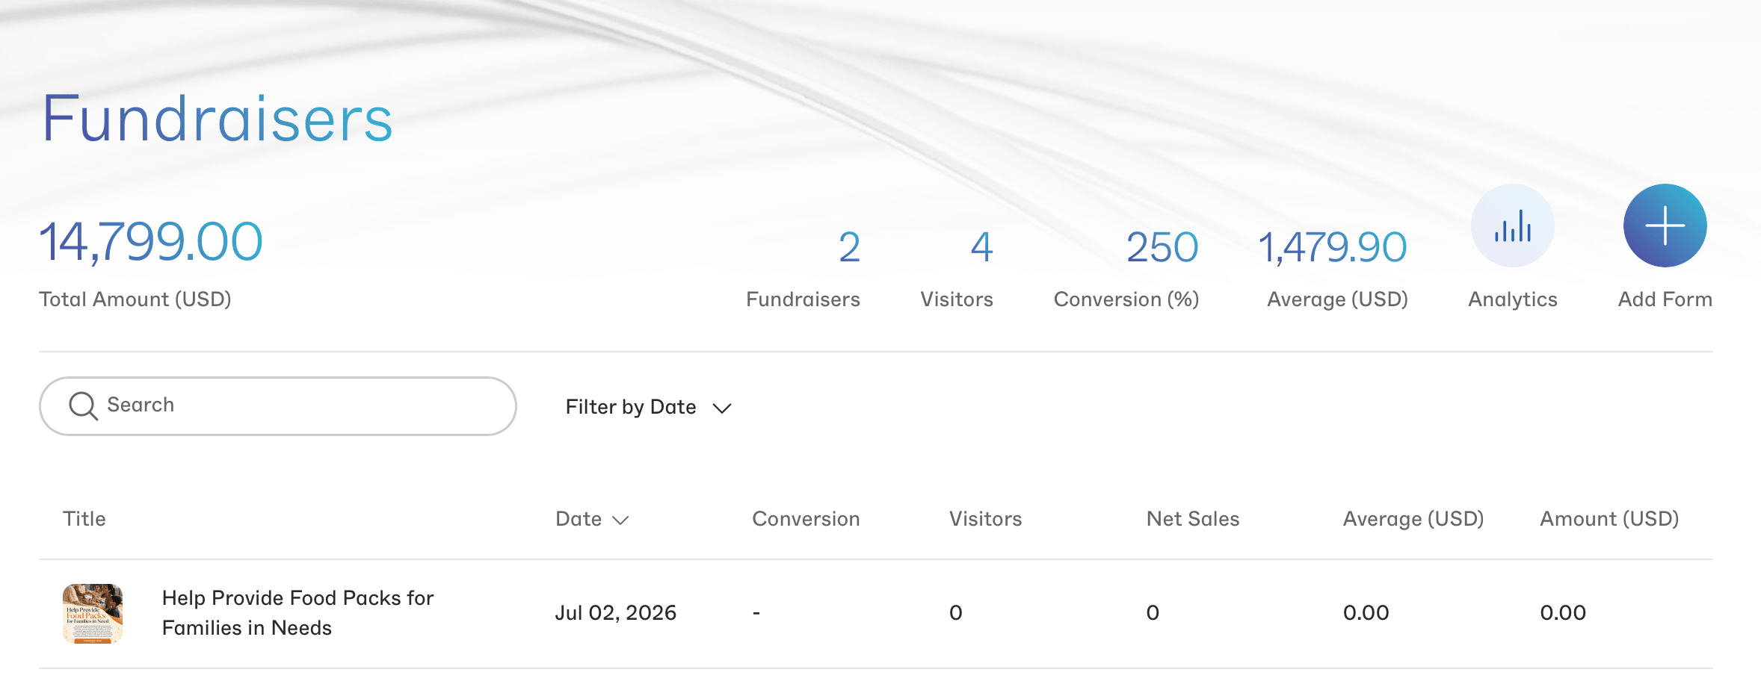Open the food packs fundraiser thumbnail
The width and height of the screenshot is (1761, 687).
click(93, 613)
